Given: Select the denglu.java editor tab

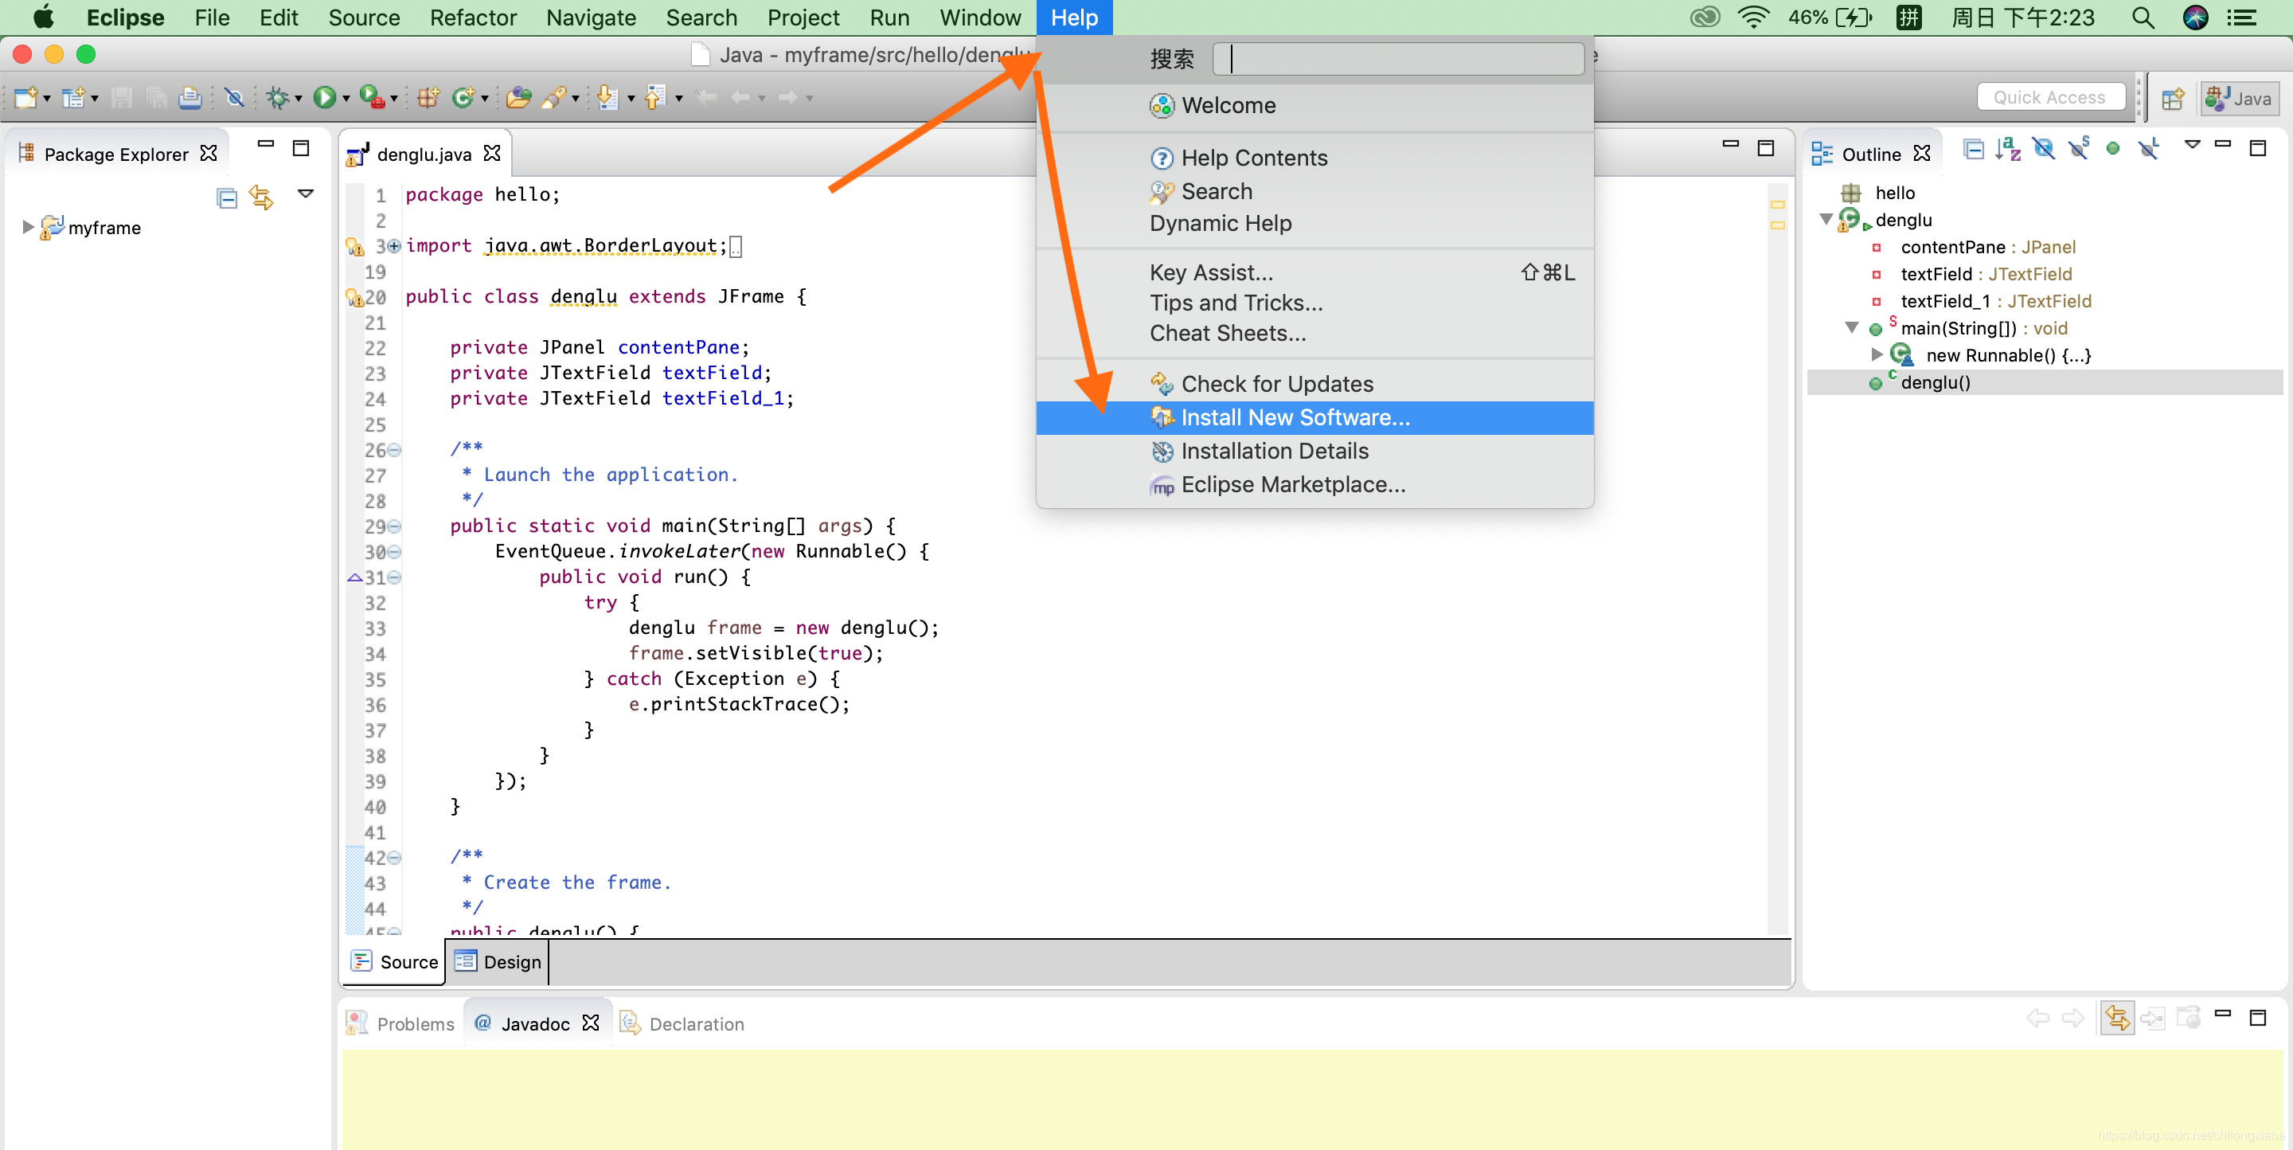Looking at the screenshot, I should pyautogui.click(x=424, y=154).
